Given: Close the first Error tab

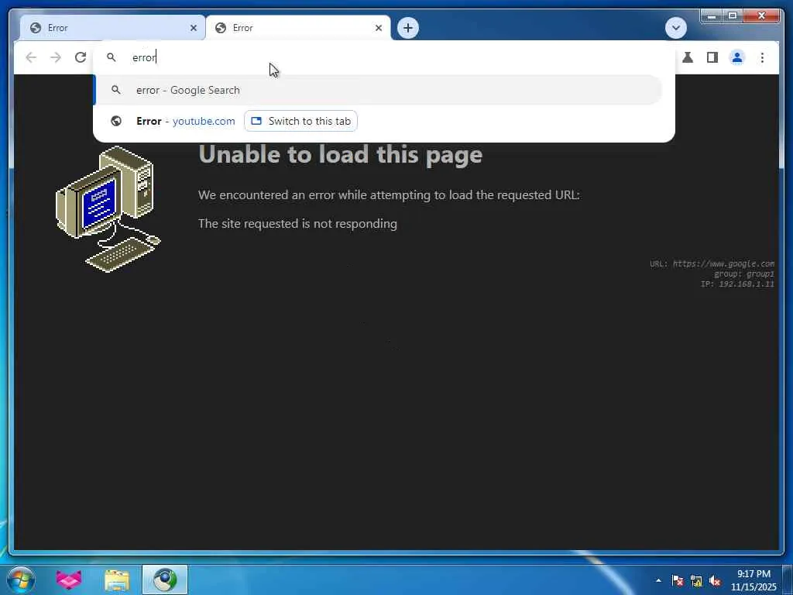Looking at the screenshot, I should coord(193,29).
